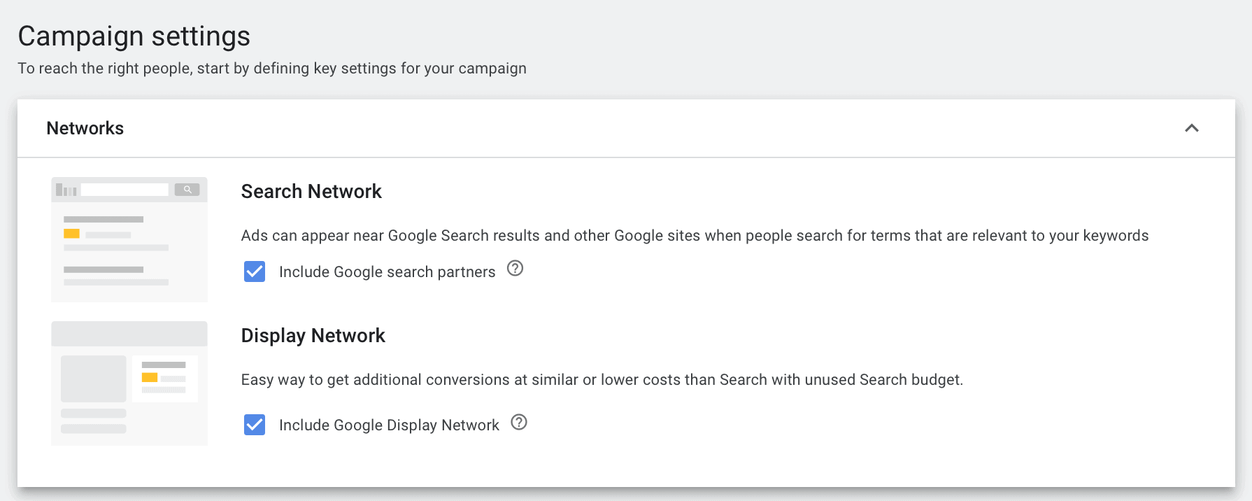Screen dimensions: 1252x501
Task: Click the bar logo in Search illustration
Action: tap(66, 190)
